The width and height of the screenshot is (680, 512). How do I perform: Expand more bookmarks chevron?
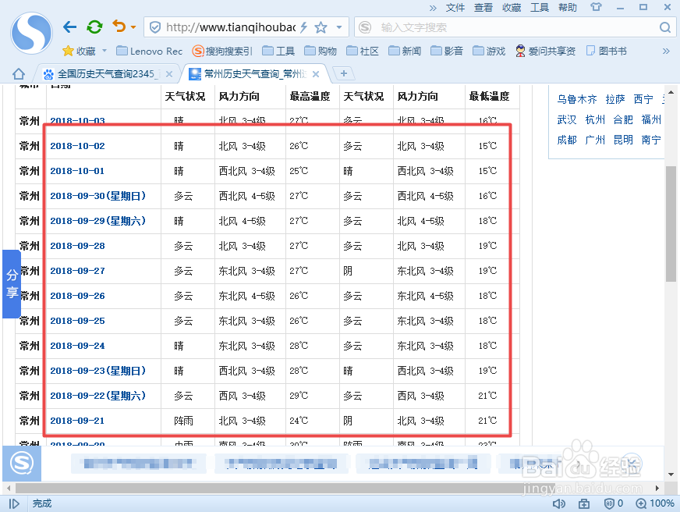point(666,52)
